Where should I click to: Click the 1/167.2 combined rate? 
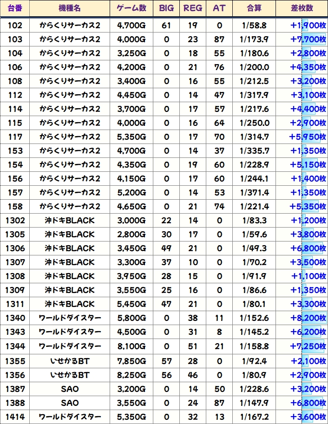coord(254,417)
